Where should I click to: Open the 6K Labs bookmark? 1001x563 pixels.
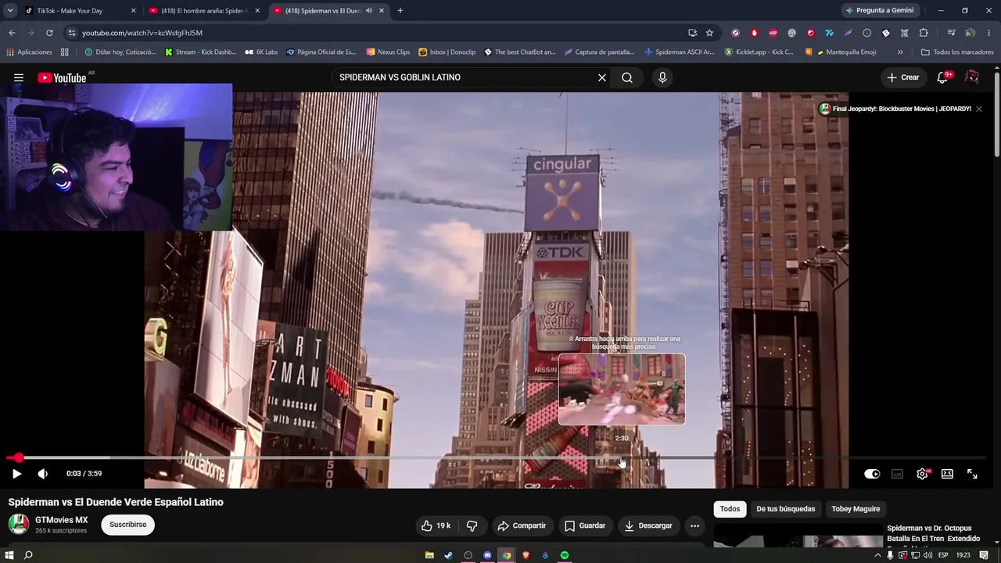tap(261, 52)
